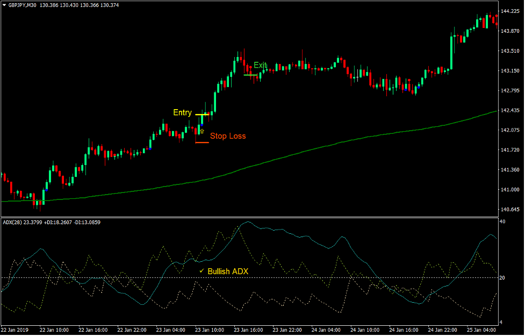Click the 142.075 price scale label
Viewport: 525px width, 336px height.
[x=510, y=130]
